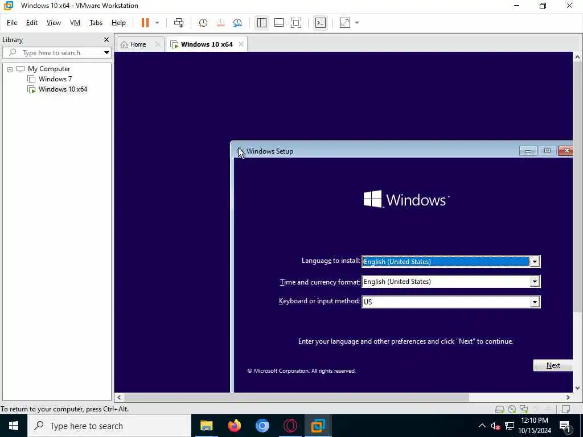This screenshot has width=583, height=437.
Task: Show hidden system tray icons
Action: pos(482,426)
